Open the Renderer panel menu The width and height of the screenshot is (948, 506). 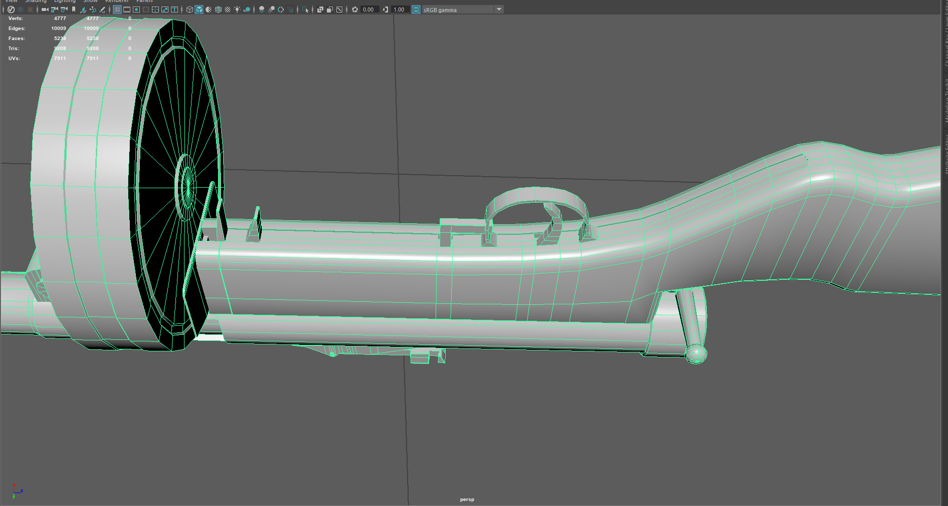pyautogui.click(x=117, y=2)
